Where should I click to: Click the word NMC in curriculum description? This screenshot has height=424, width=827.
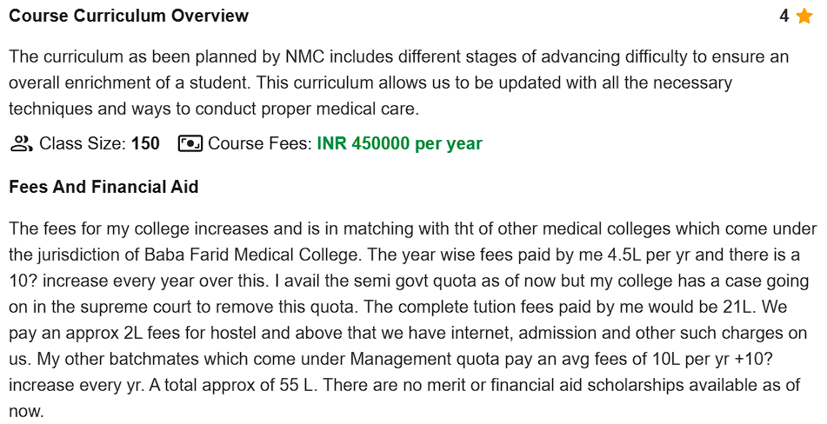click(x=303, y=57)
